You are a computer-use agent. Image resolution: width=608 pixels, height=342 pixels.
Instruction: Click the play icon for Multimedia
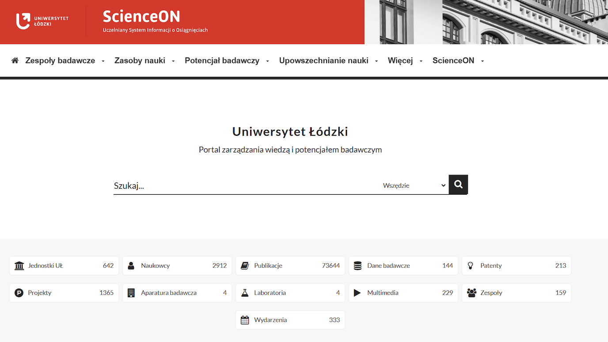357,293
